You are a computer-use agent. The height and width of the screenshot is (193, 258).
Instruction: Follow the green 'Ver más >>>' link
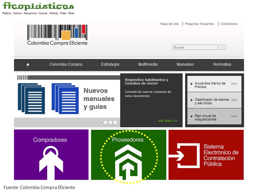pos(168,121)
